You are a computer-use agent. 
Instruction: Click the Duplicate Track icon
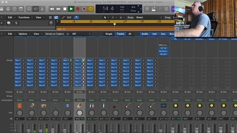tap(9, 23)
